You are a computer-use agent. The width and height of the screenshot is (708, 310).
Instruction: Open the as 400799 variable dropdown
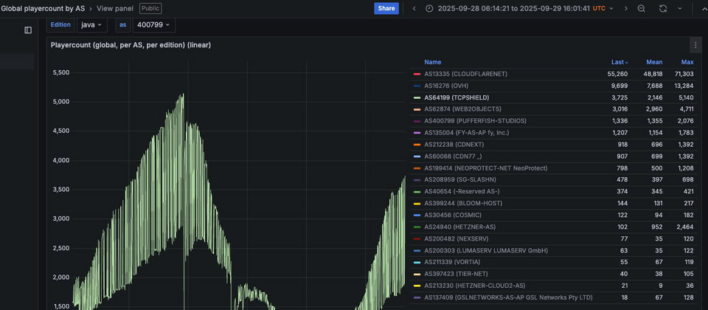pos(154,25)
